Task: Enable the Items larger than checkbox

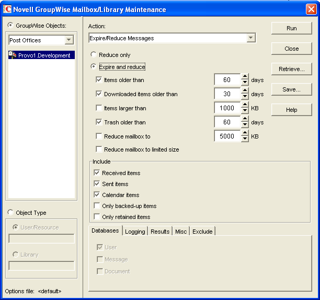Action: pyautogui.click(x=99, y=108)
